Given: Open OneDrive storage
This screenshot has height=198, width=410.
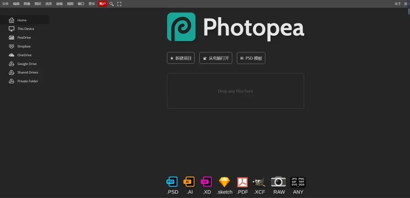Looking at the screenshot, I should 24,55.
